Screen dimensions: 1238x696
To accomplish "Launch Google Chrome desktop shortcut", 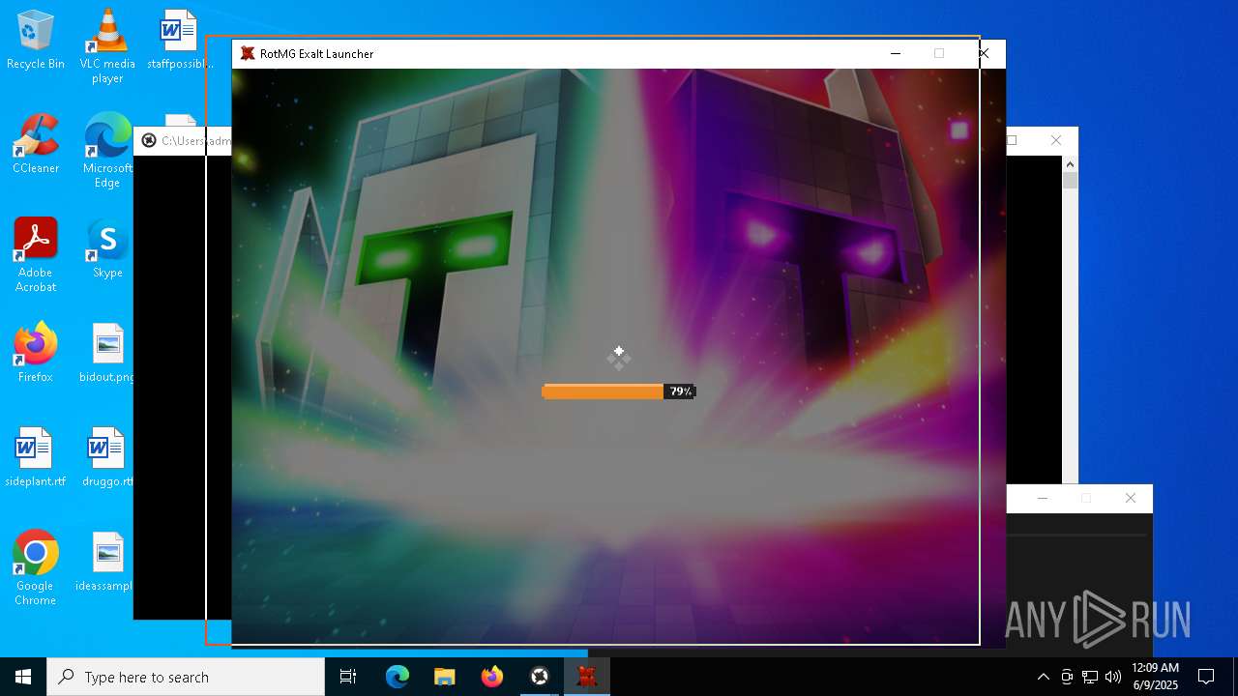I will pyautogui.click(x=36, y=567).
